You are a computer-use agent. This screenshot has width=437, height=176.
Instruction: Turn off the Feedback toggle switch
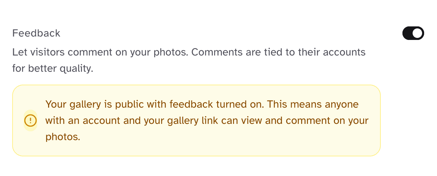[413, 33]
